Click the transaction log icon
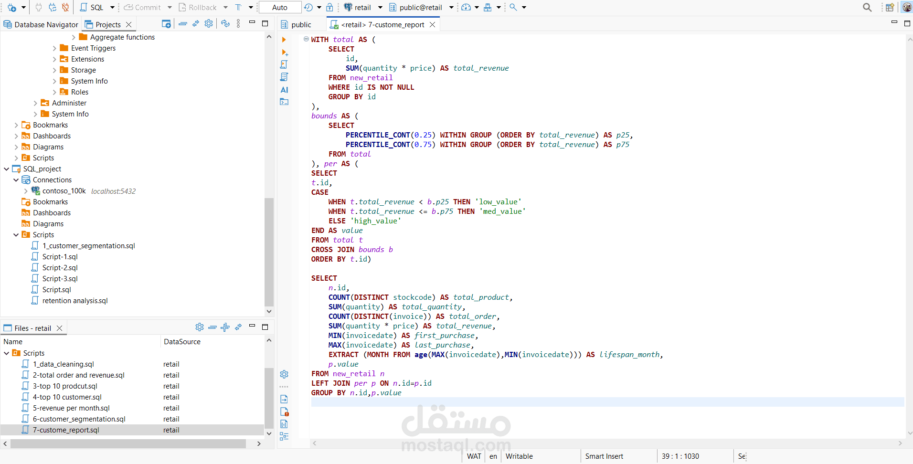This screenshot has width=913, height=464. coord(308,7)
